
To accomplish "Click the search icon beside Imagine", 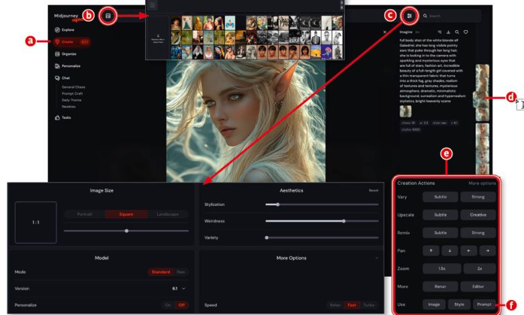I will [457, 32].
